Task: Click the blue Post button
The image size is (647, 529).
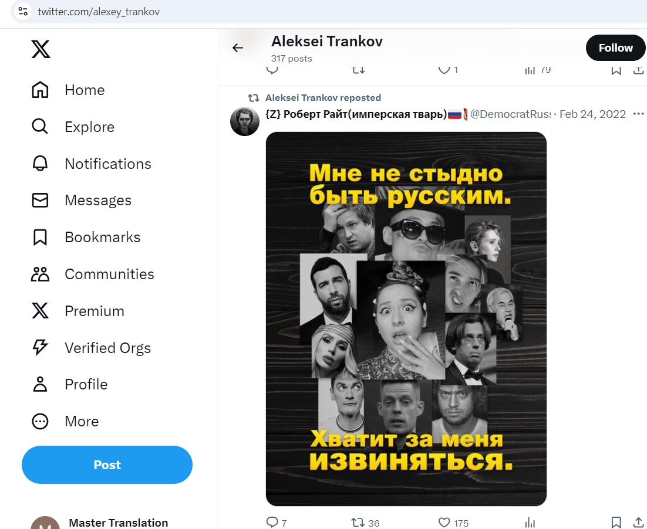Action: click(x=107, y=464)
